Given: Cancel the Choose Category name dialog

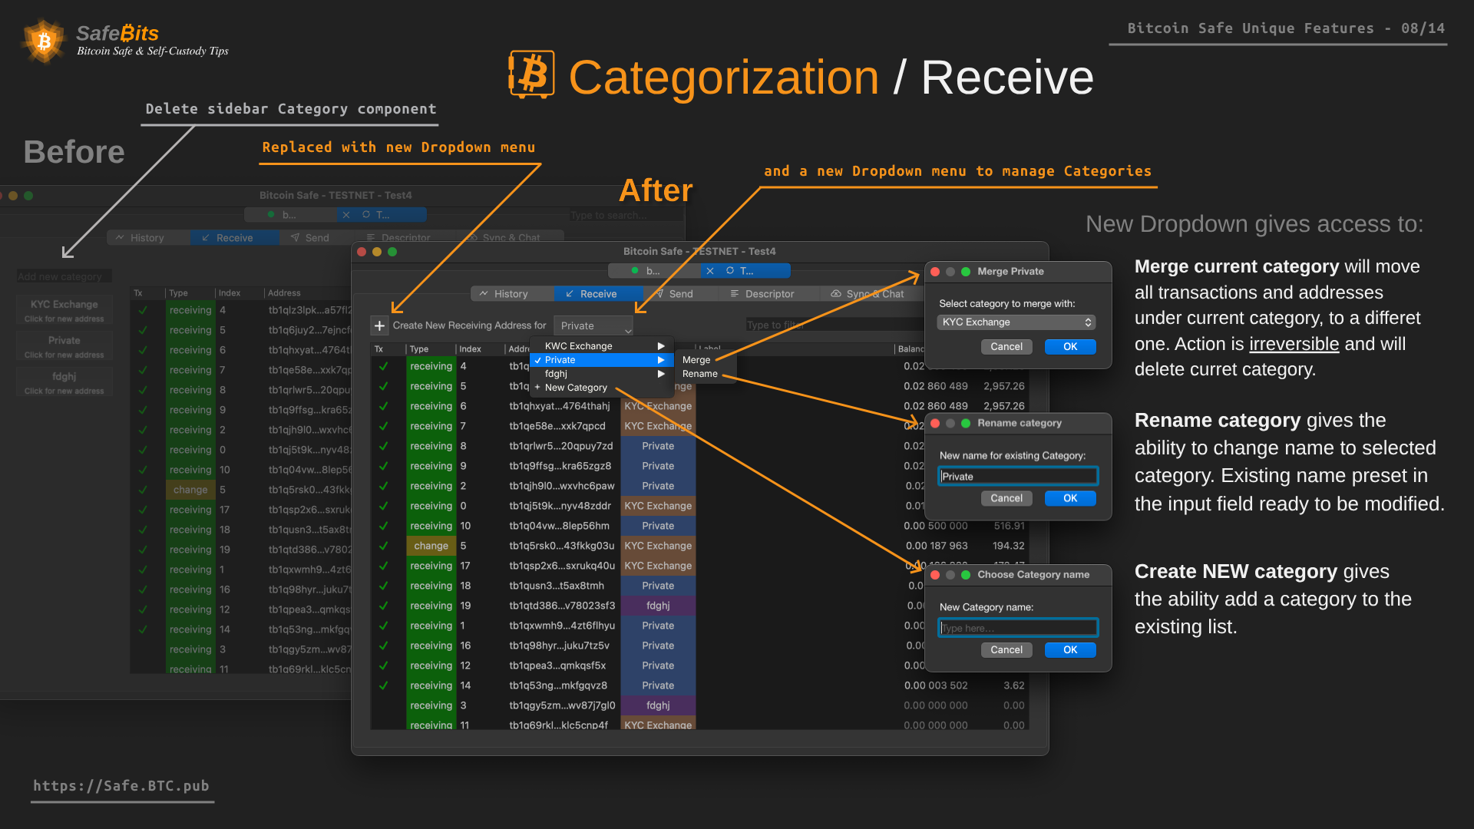Looking at the screenshot, I should pos(1006,650).
